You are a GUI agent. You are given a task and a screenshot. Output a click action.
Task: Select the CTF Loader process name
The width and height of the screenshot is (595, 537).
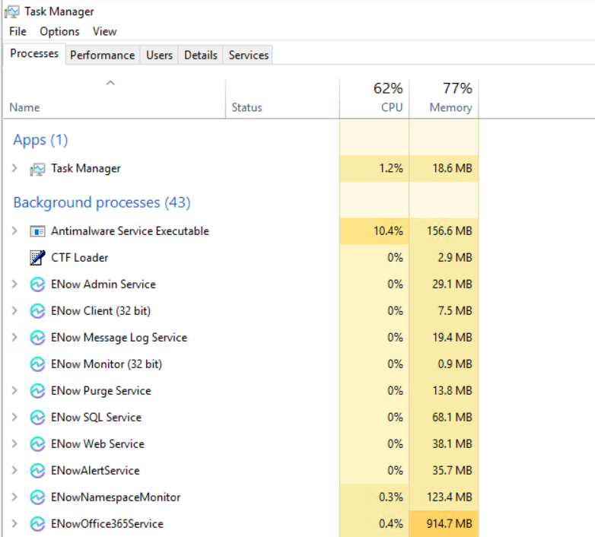(x=80, y=258)
